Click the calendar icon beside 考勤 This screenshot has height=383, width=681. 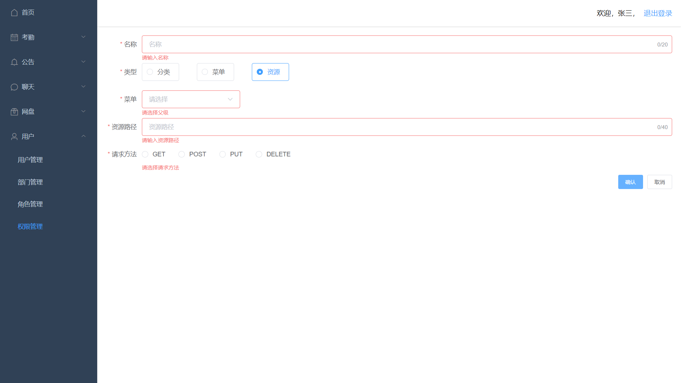tap(14, 37)
